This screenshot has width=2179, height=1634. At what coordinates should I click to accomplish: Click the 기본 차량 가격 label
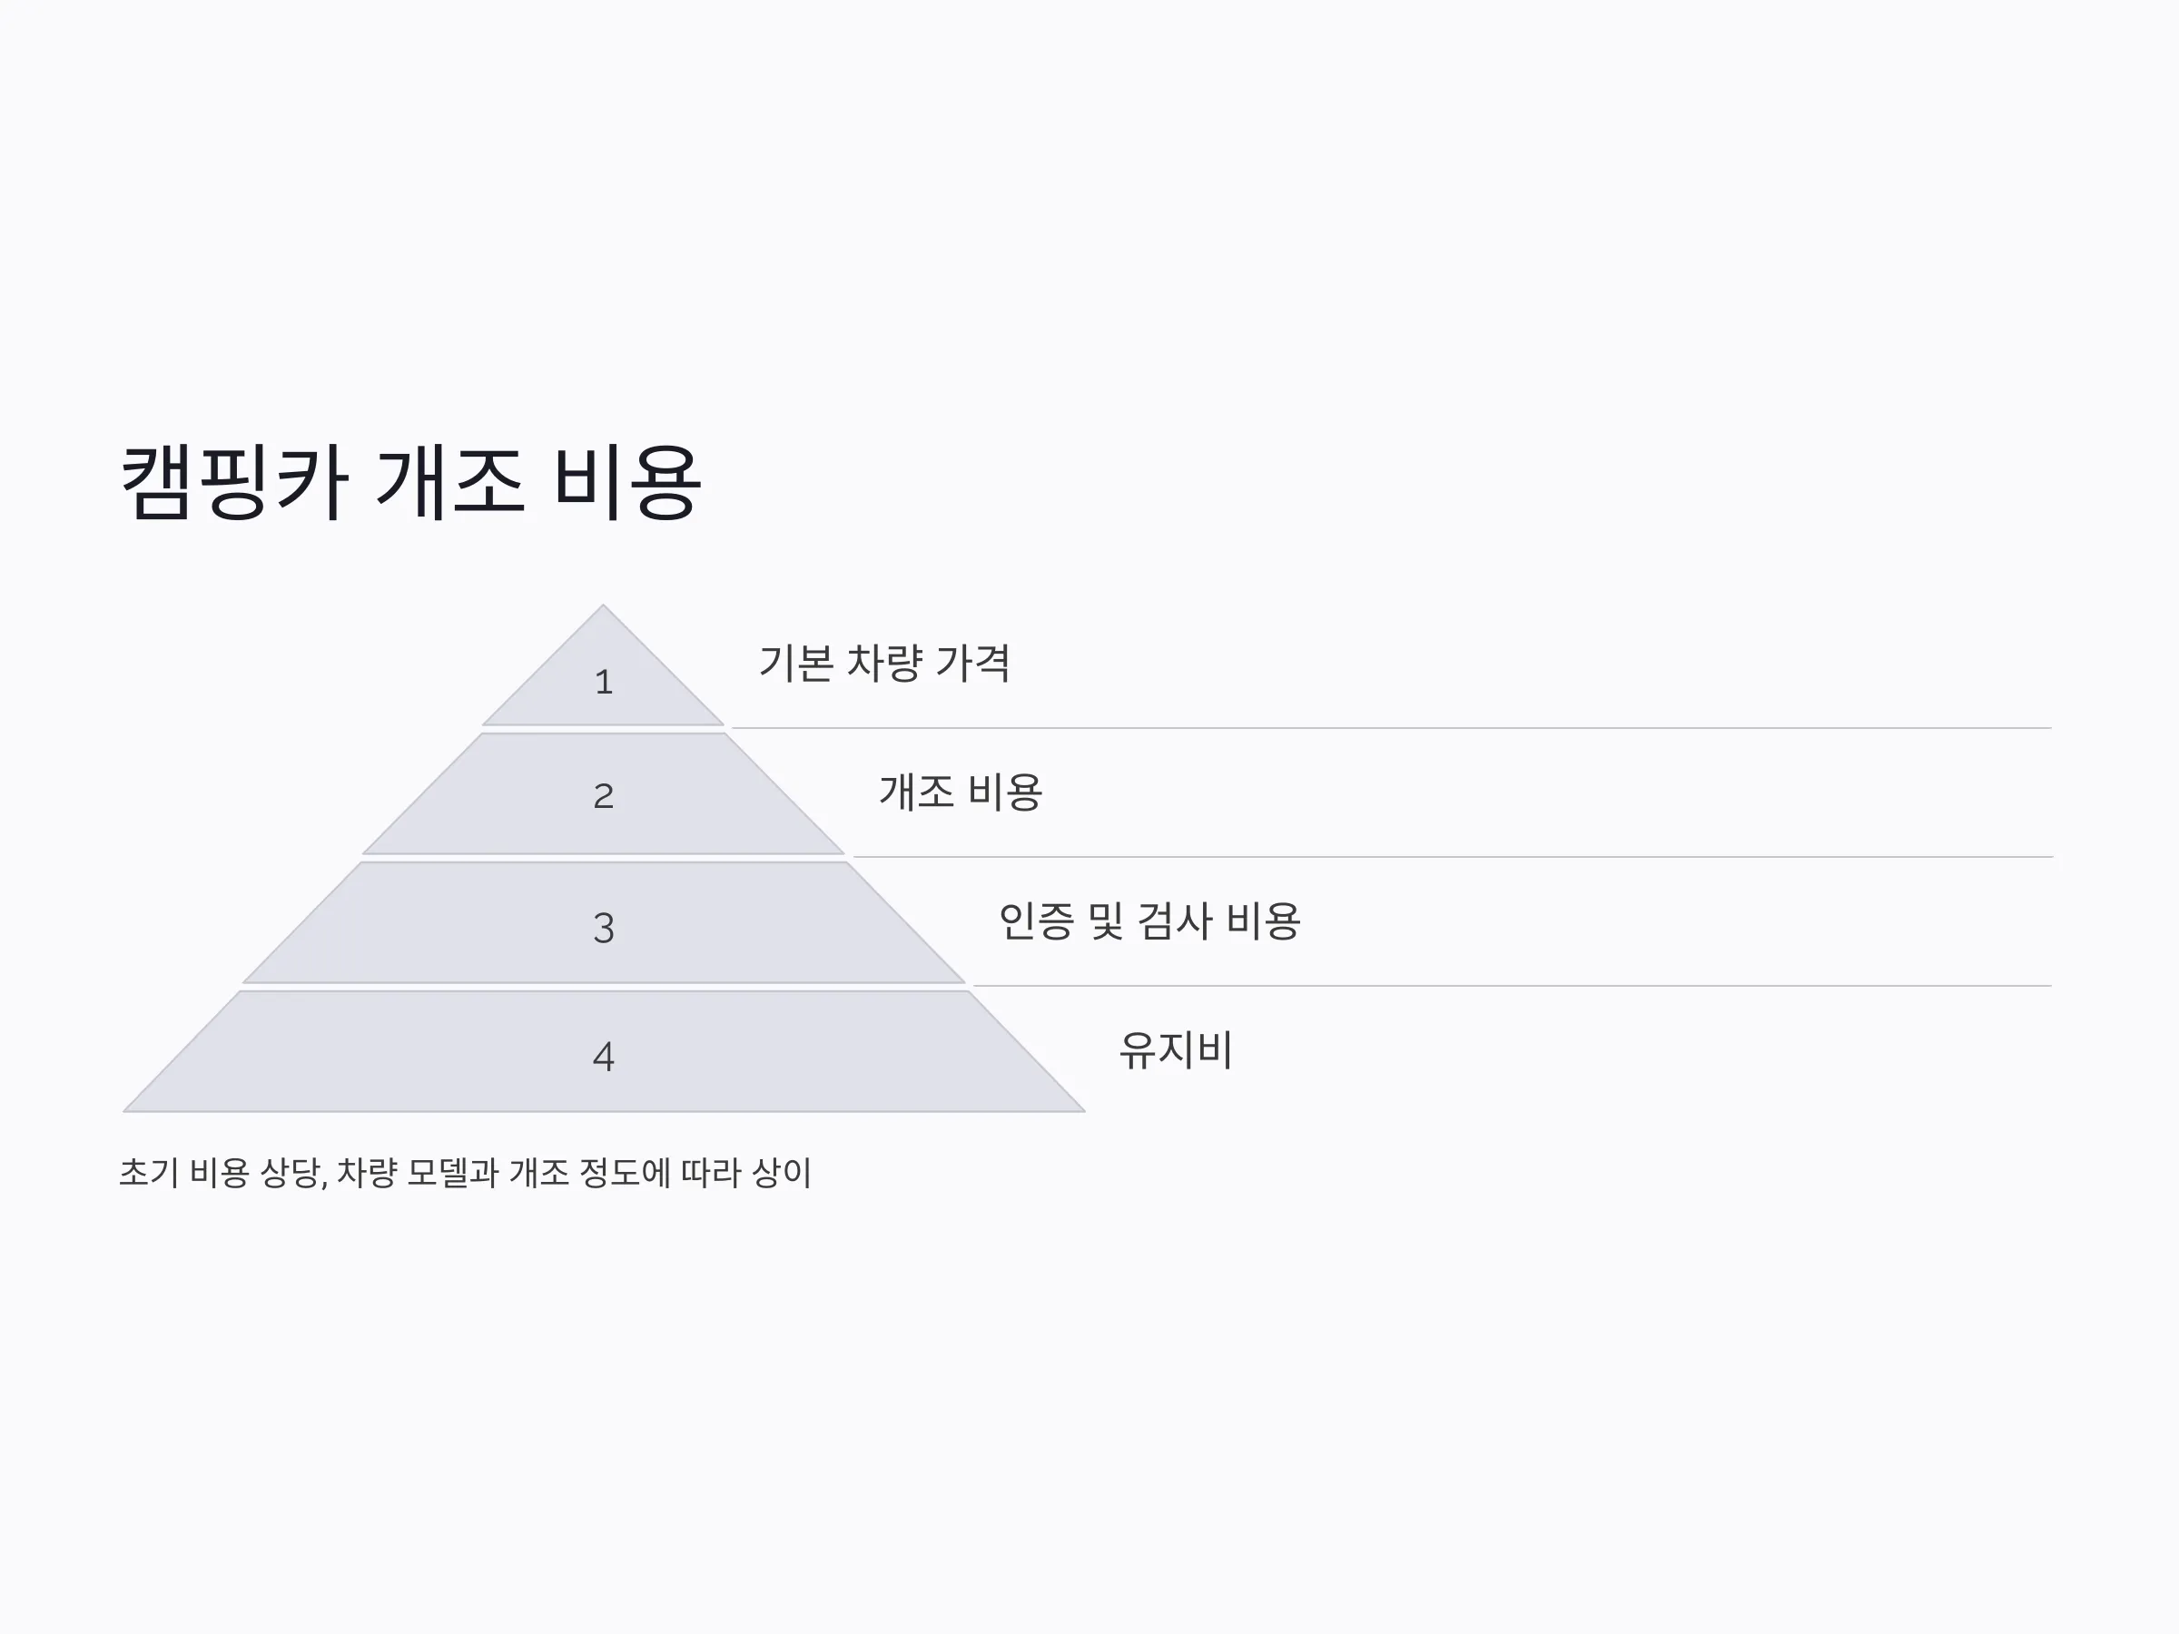[x=883, y=663]
